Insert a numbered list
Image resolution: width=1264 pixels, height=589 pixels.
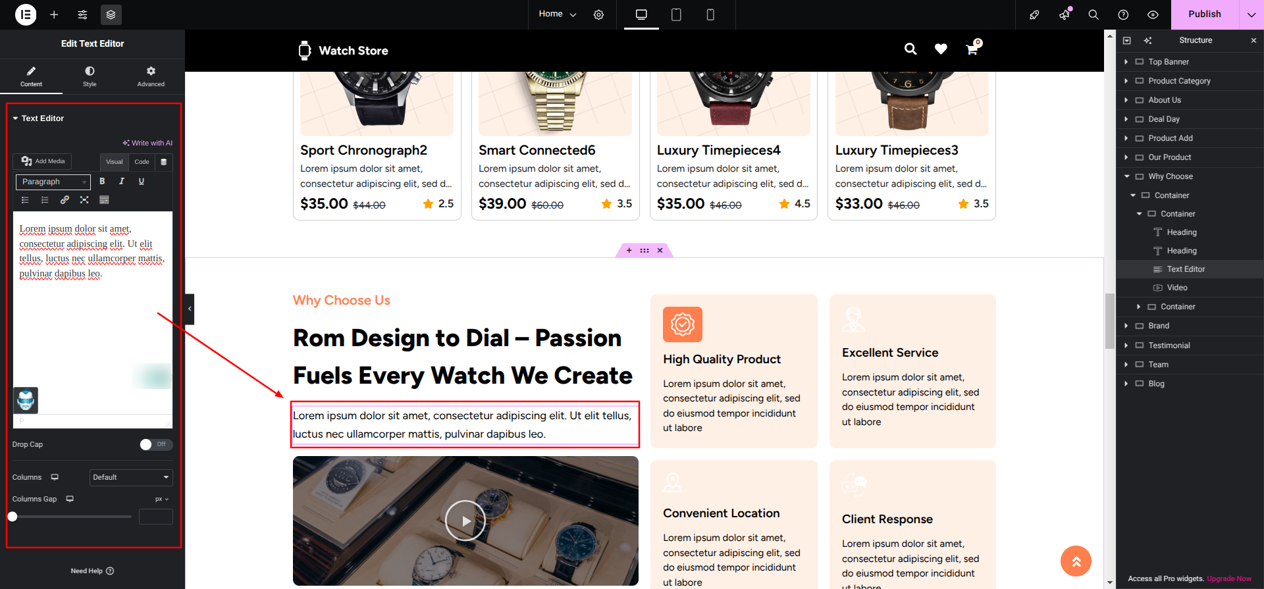tap(45, 200)
